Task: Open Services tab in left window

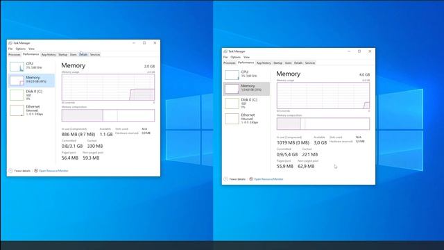Action: pyautogui.click(x=95, y=54)
